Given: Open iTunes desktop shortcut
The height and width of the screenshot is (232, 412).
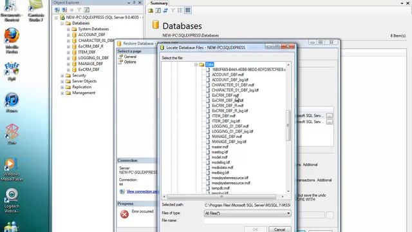Looking at the screenshot, I should click(12, 102).
